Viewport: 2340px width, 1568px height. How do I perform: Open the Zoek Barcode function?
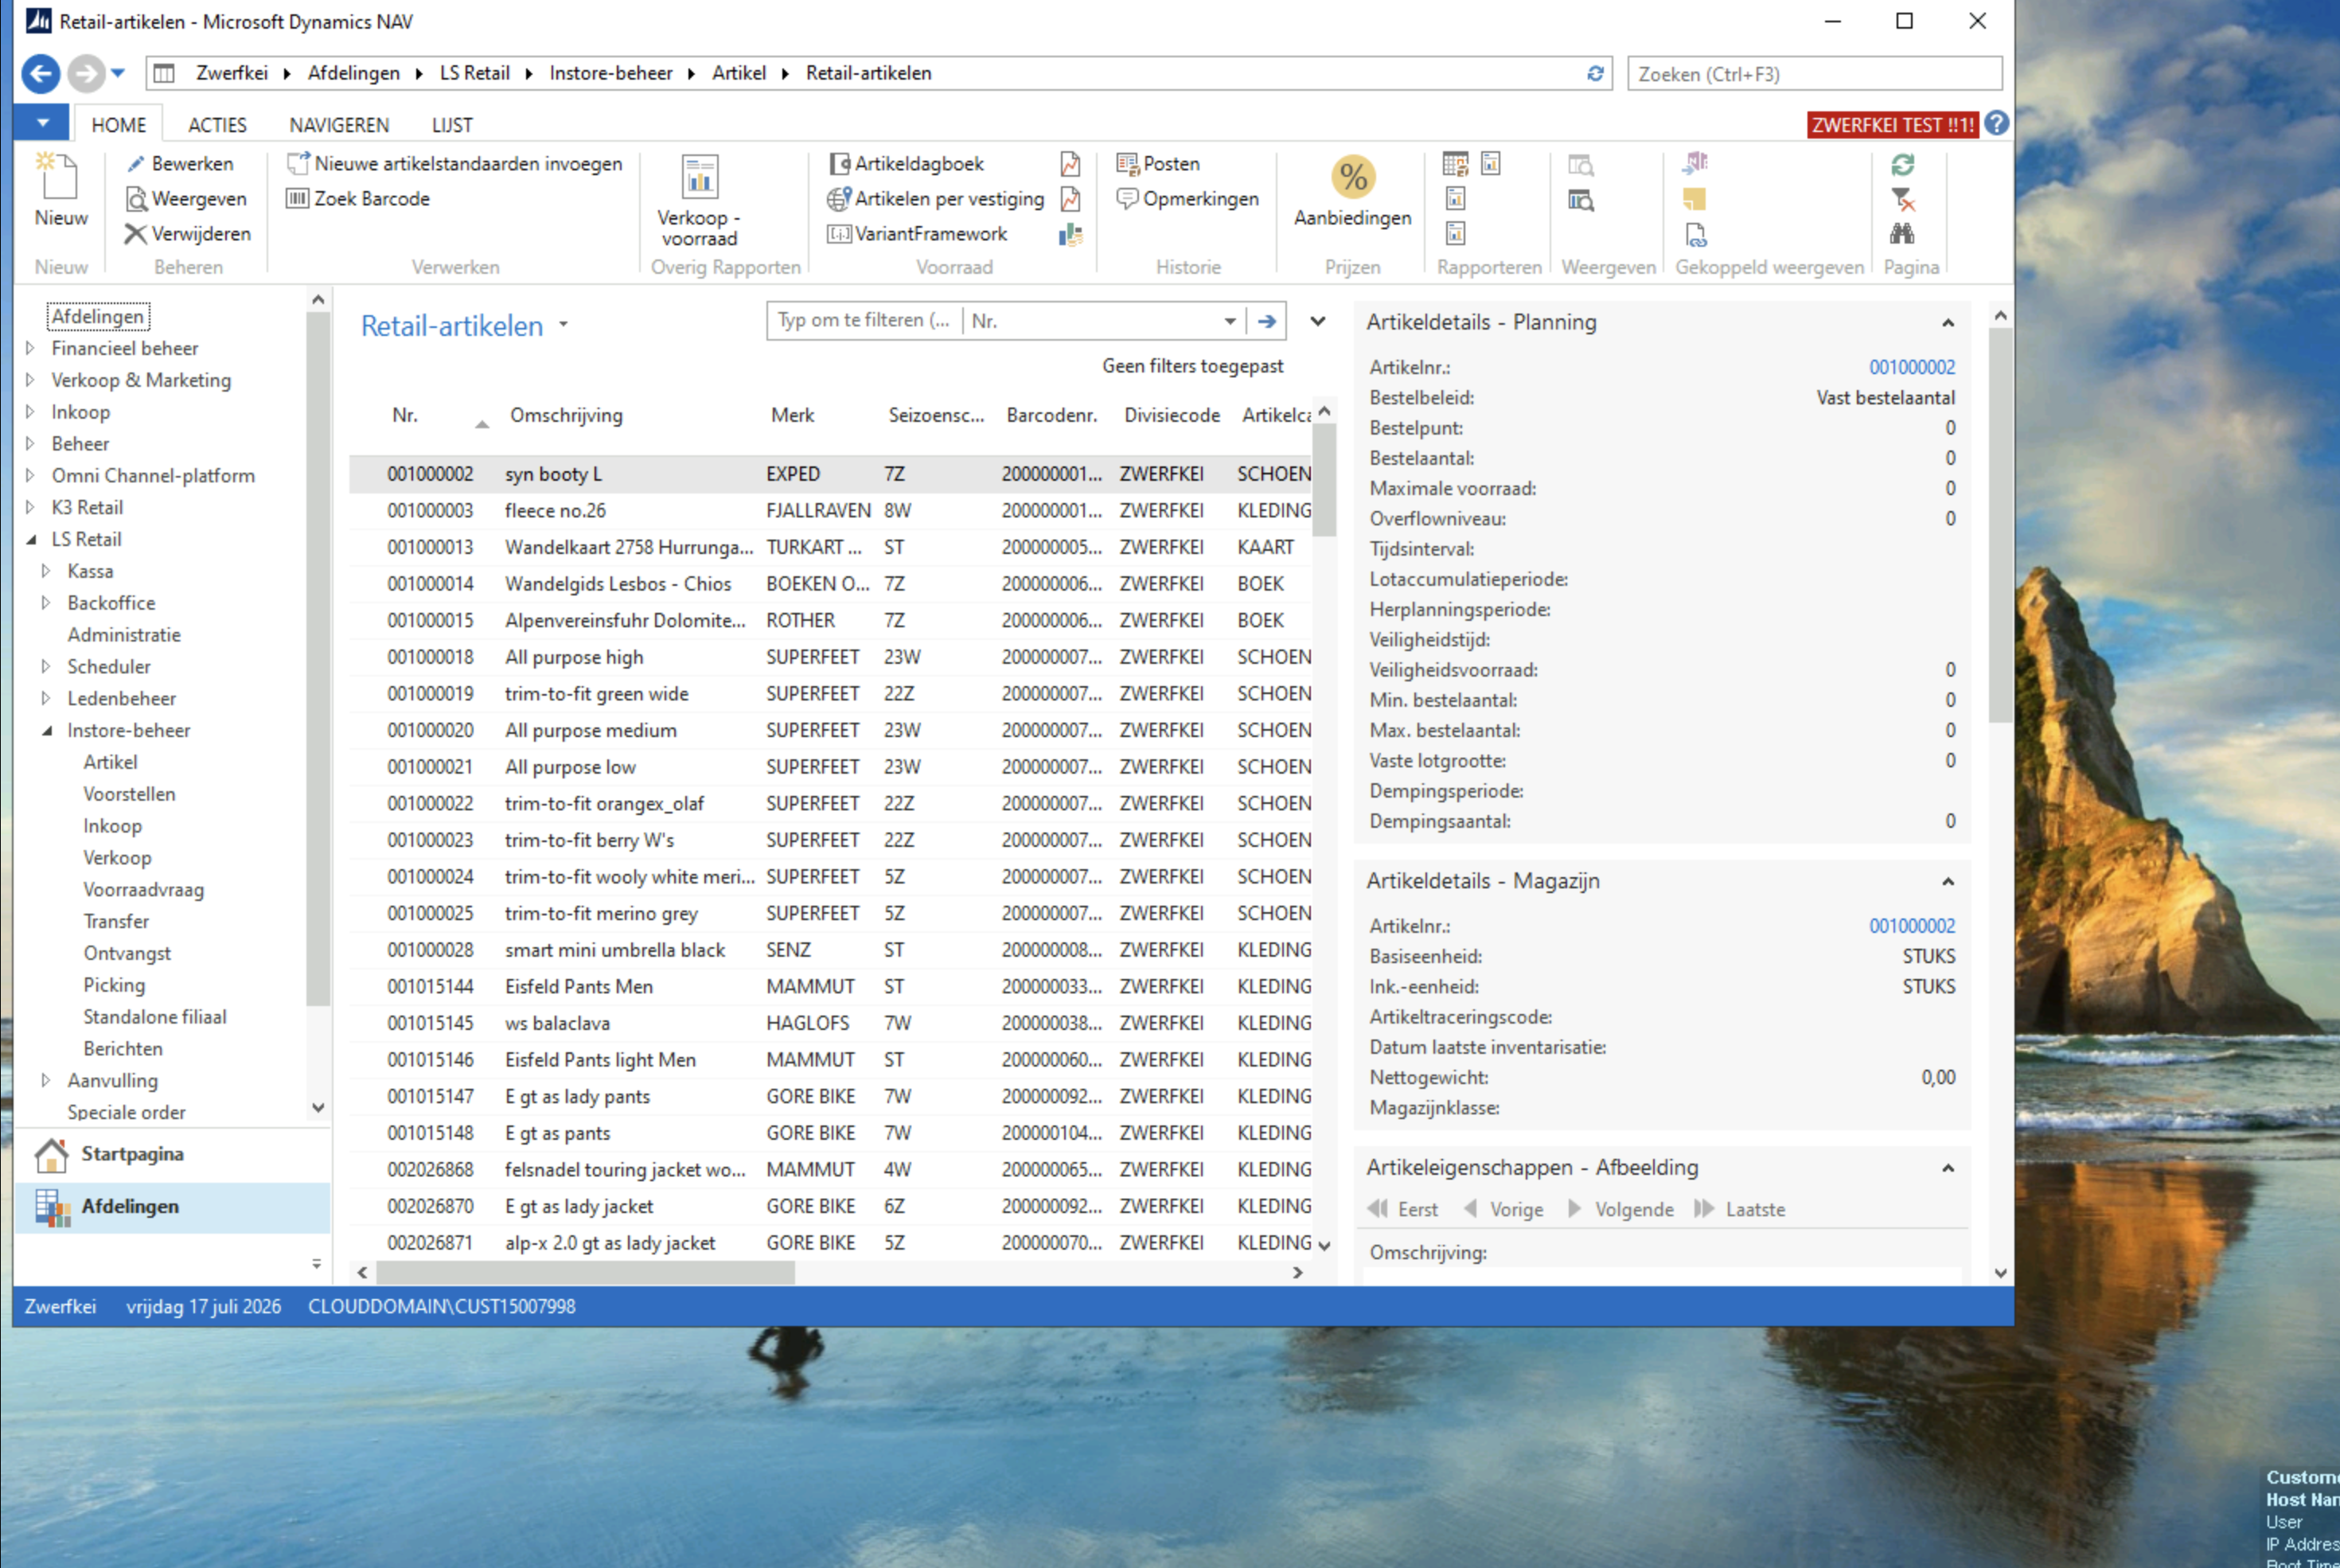pos(358,198)
